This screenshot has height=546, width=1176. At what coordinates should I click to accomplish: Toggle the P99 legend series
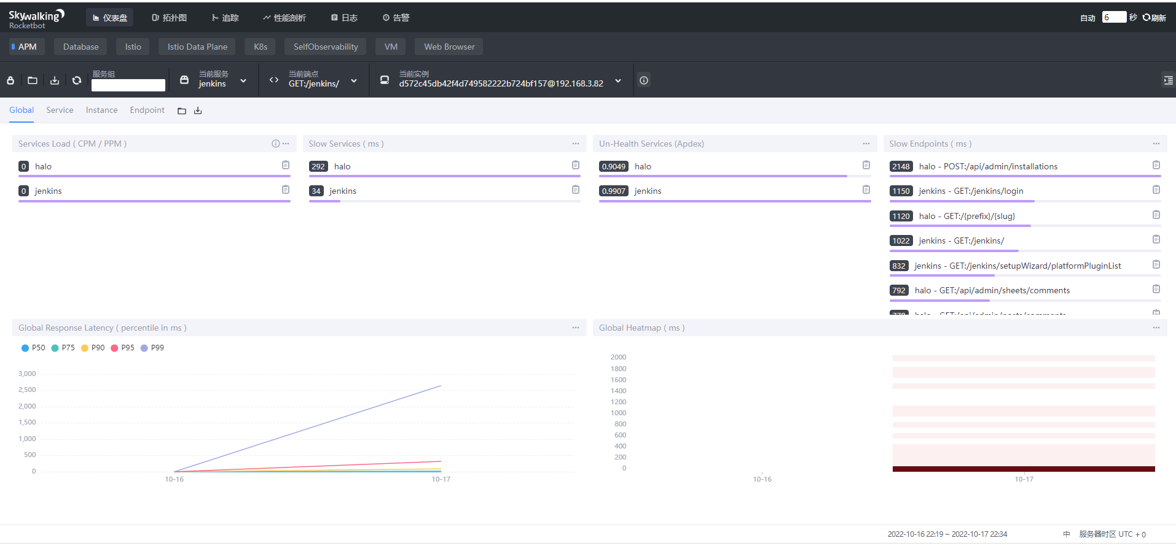coord(152,348)
